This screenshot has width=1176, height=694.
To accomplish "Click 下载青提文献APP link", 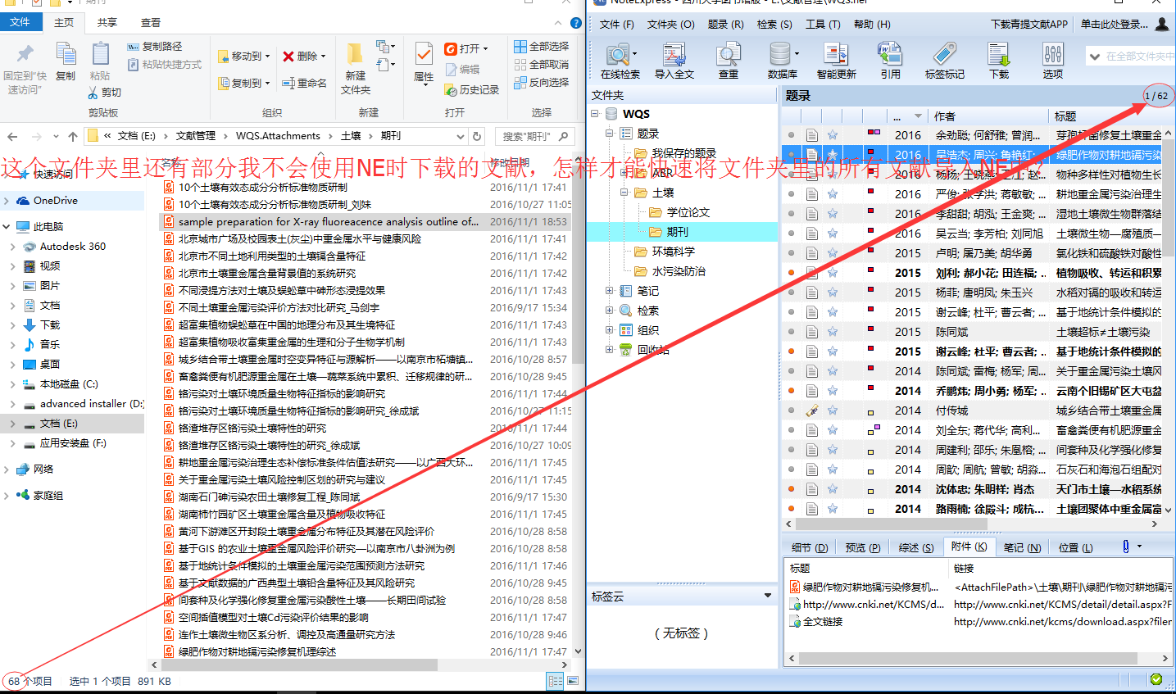I will coord(1029,24).
